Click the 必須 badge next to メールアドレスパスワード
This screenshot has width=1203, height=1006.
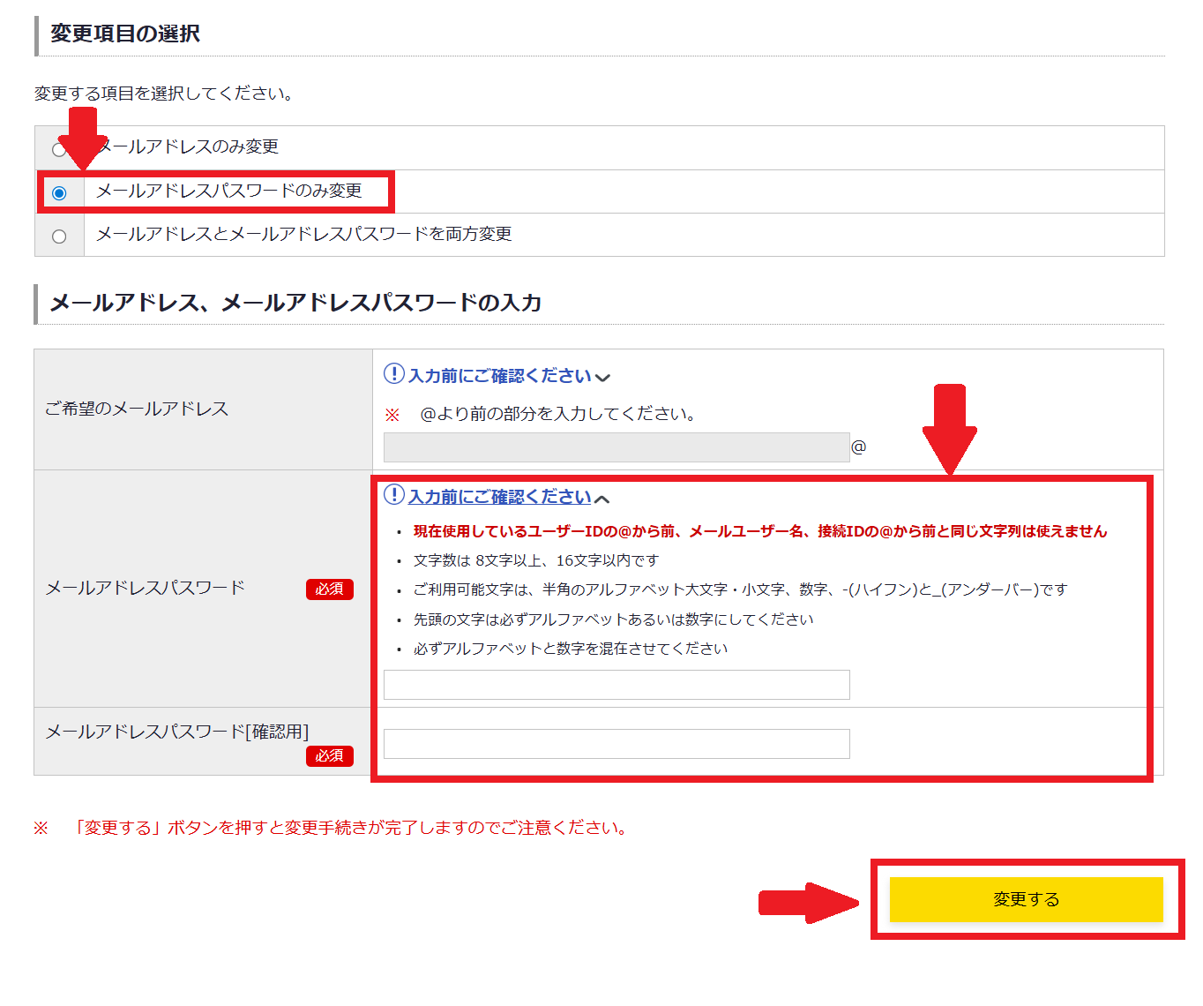click(x=329, y=589)
